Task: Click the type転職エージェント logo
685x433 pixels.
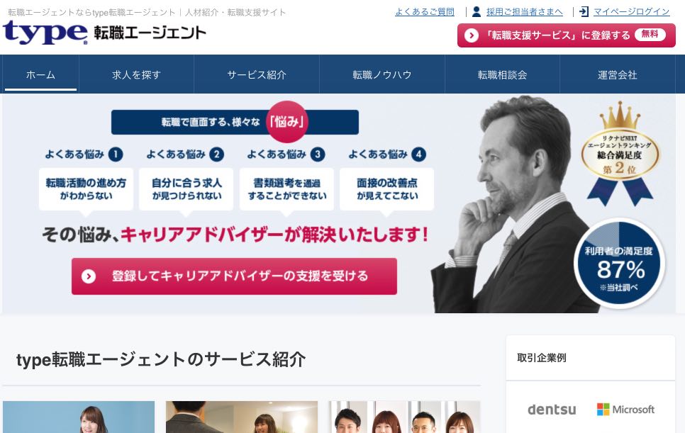Action: tap(104, 33)
